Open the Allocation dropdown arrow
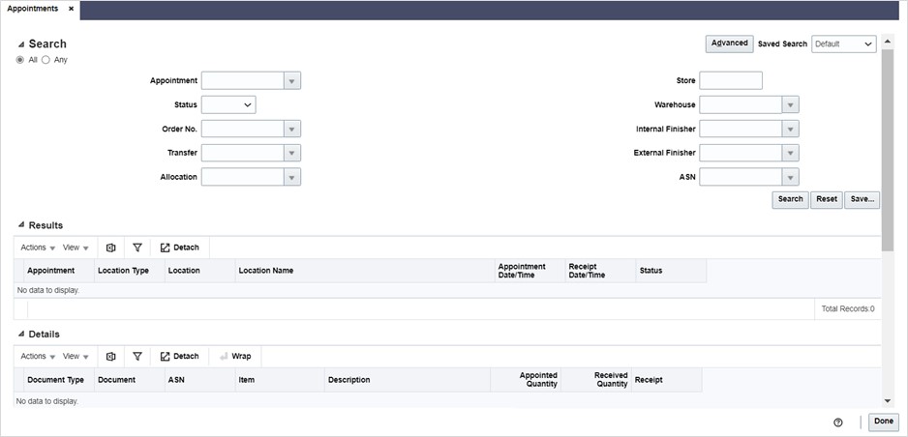 [292, 177]
